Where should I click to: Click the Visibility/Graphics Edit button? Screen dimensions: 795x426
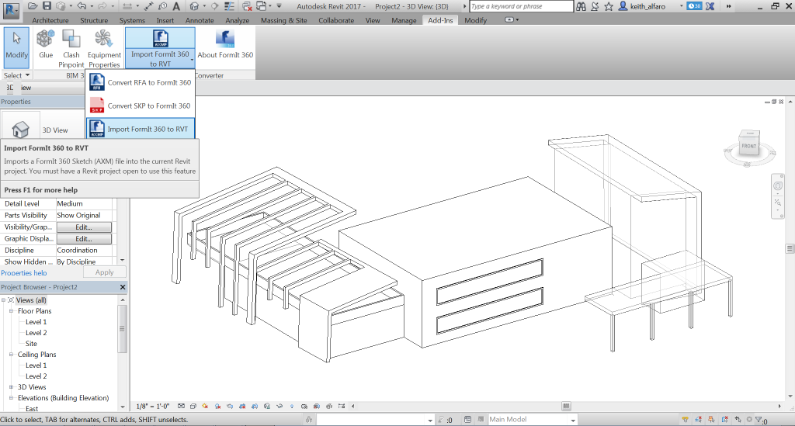[x=84, y=227]
